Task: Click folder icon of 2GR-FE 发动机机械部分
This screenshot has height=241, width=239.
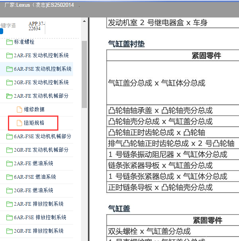Action: click(10, 150)
